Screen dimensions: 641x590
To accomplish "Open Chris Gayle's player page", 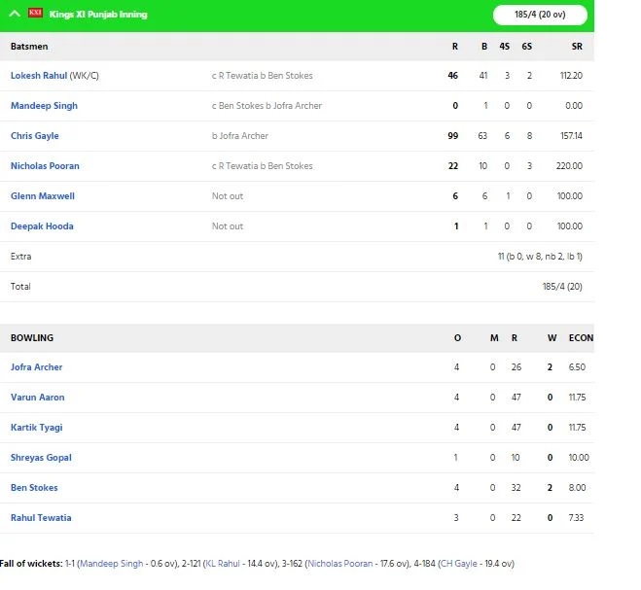I will click(35, 136).
